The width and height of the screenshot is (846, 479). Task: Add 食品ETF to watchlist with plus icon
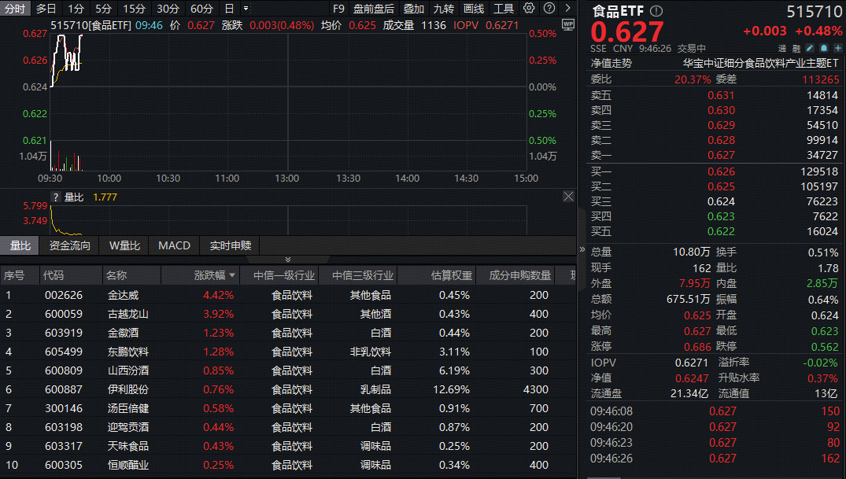point(837,48)
